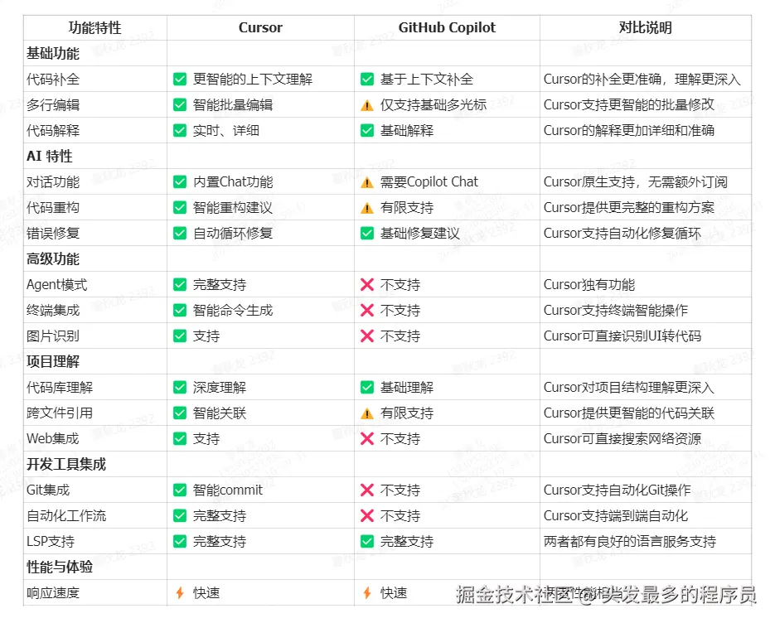Screen dimensions: 775x623
Task: Click the 开发工具集成 section heading
Action: (x=66, y=465)
